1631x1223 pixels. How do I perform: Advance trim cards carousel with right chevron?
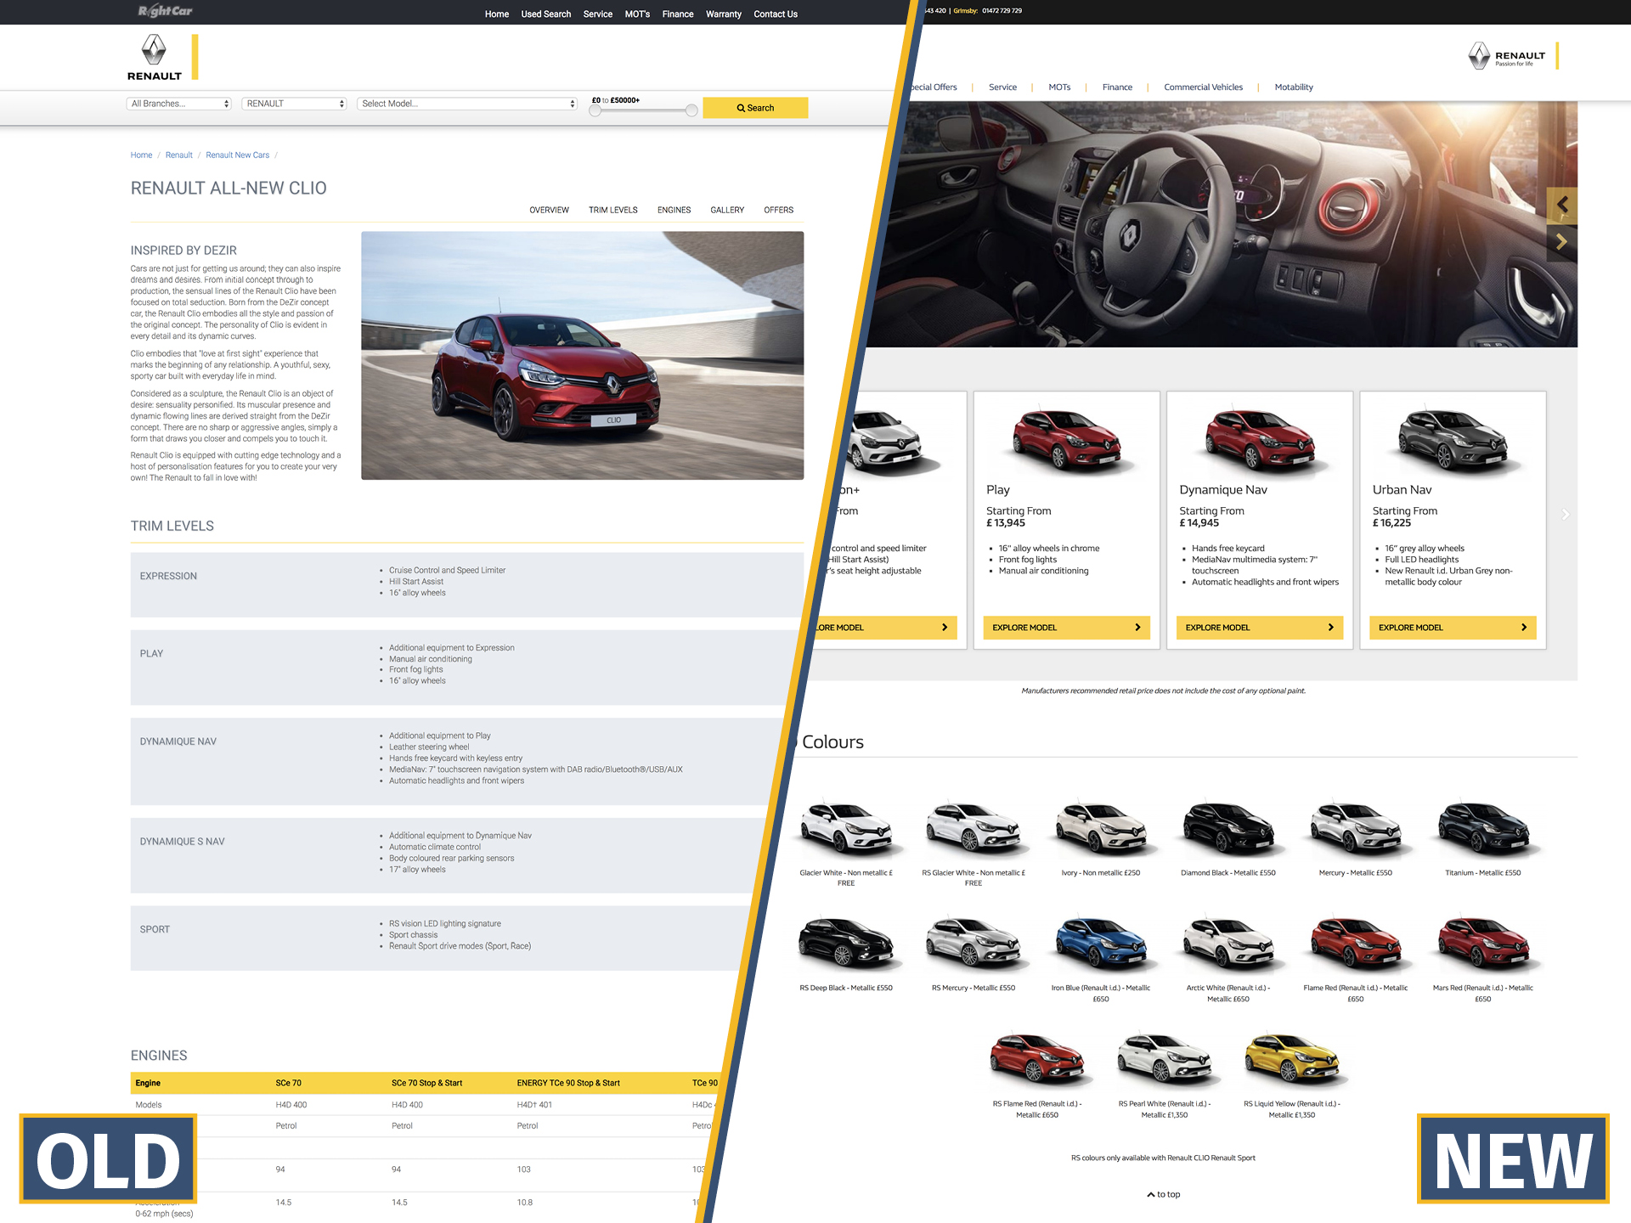[x=1566, y=515]
